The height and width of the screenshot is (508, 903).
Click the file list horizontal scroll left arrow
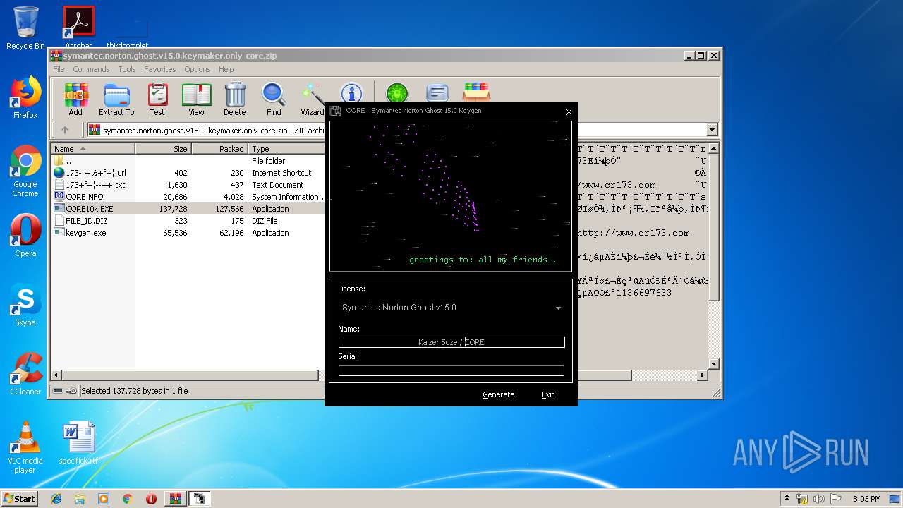(x=58, y=375)
